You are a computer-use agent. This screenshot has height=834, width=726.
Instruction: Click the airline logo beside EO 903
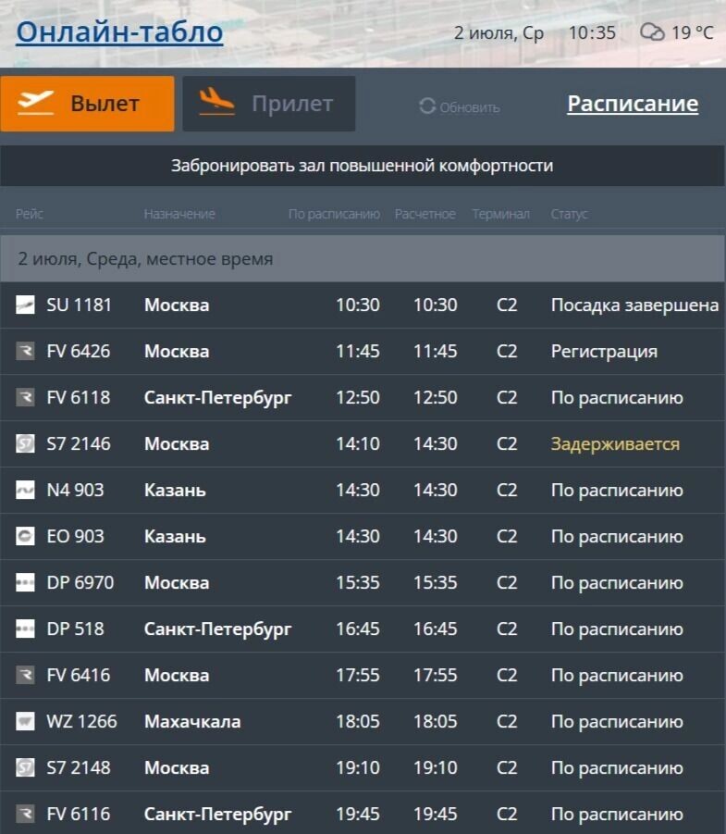(25, 536)
